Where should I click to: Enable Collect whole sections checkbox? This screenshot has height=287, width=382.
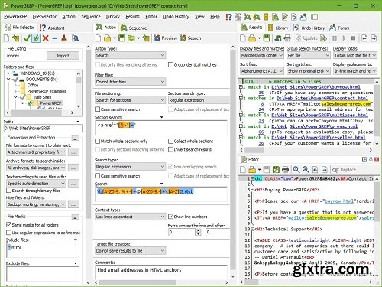coord(170,141)
